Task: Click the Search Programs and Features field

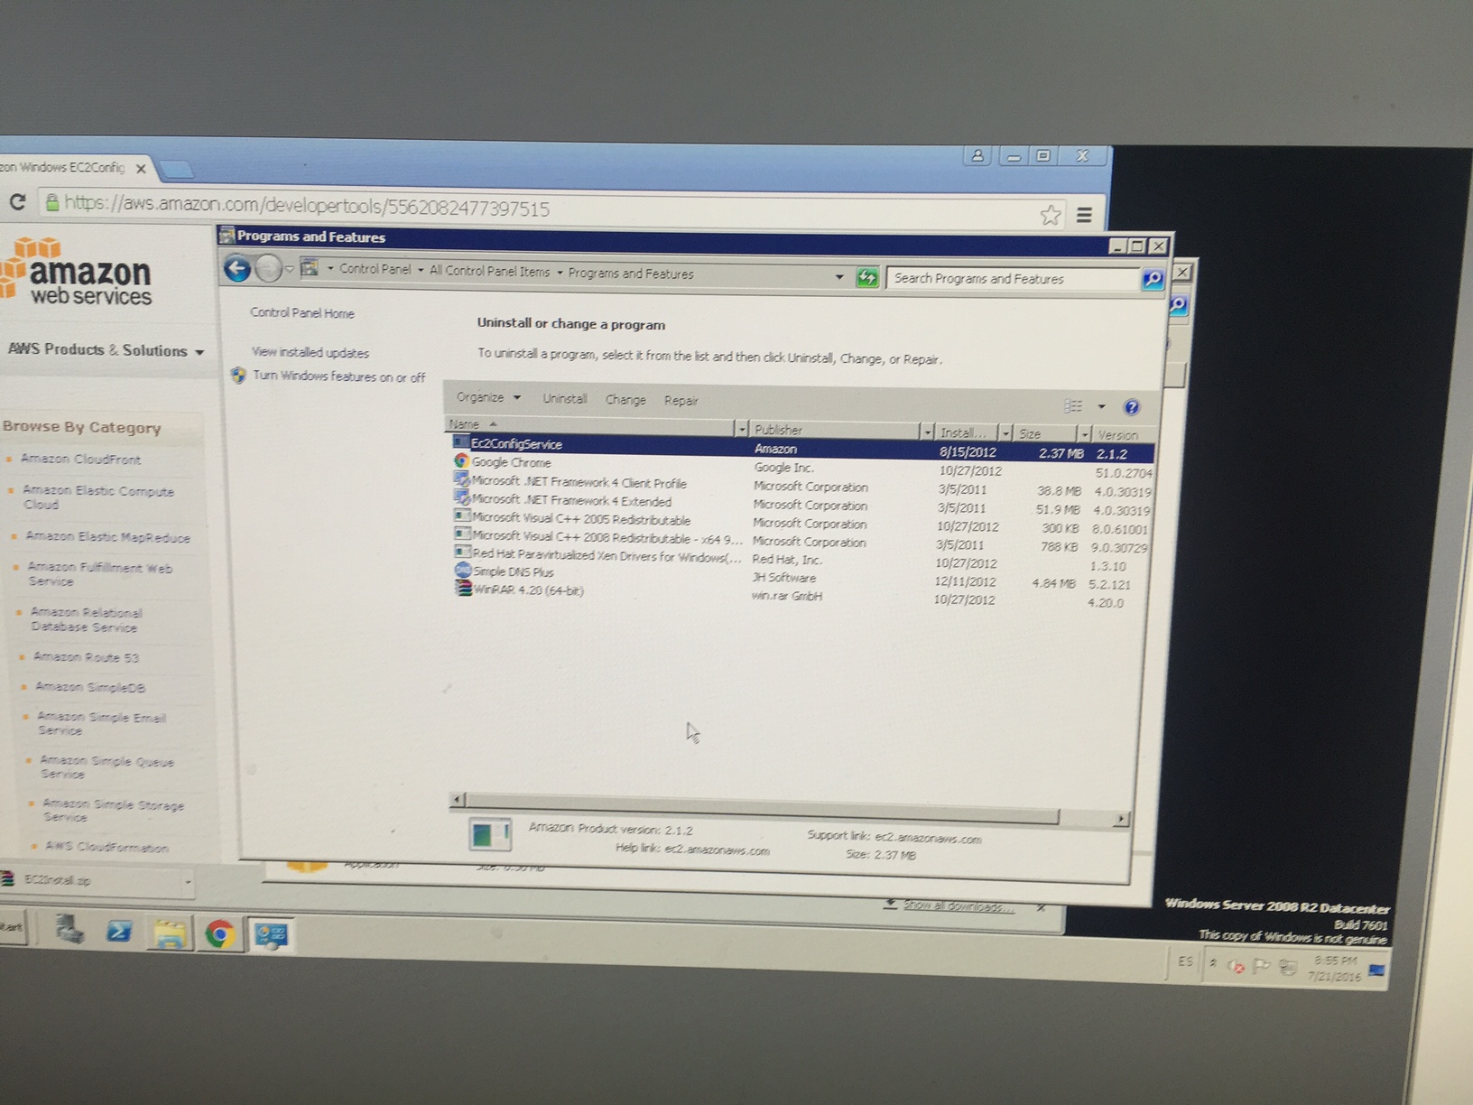Action: pos(1014,279)
